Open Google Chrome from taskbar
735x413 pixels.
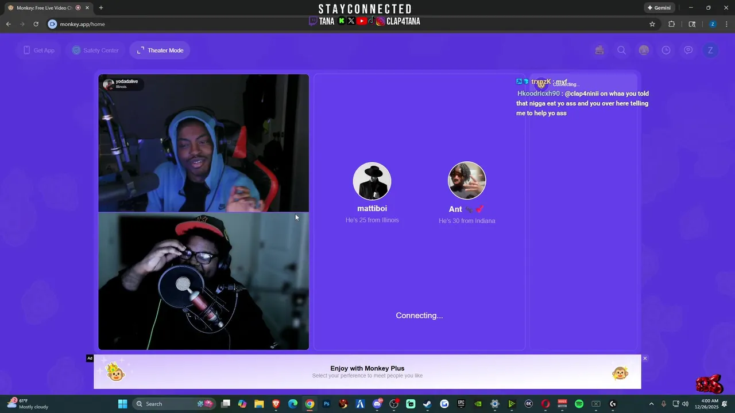(x=310, y=404)
